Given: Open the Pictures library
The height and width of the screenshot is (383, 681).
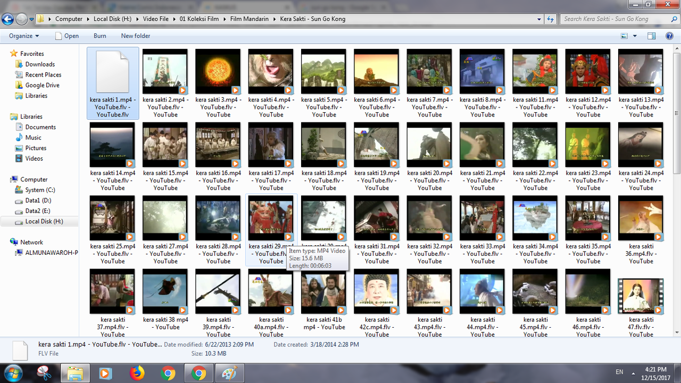Looking at the screenshot, I should [36, 148].
